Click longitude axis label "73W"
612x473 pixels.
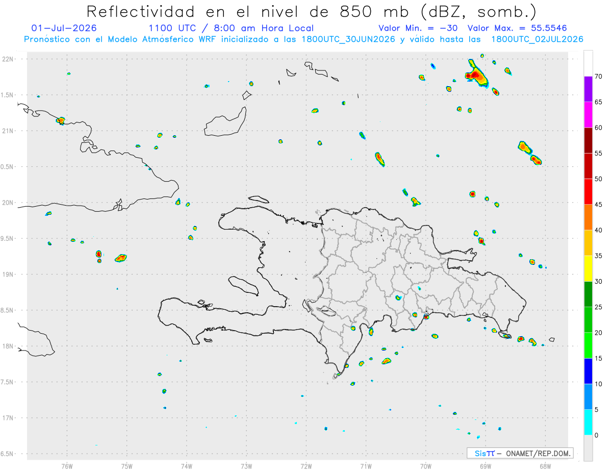click(246, 465)
